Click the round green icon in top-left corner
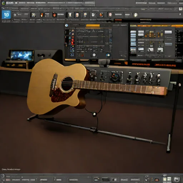 [3, 3]
